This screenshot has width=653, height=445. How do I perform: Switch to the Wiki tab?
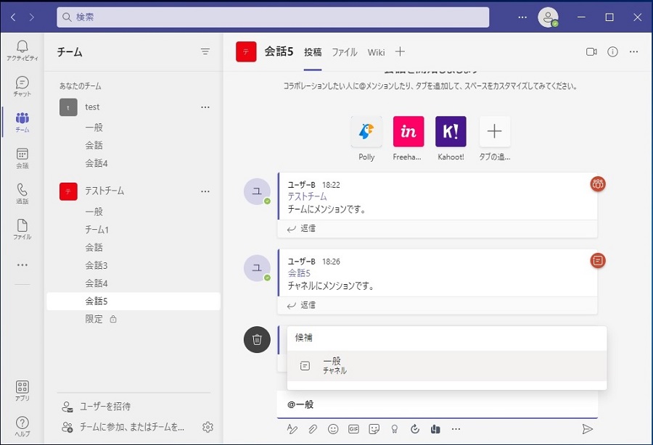tap(376, 52)
